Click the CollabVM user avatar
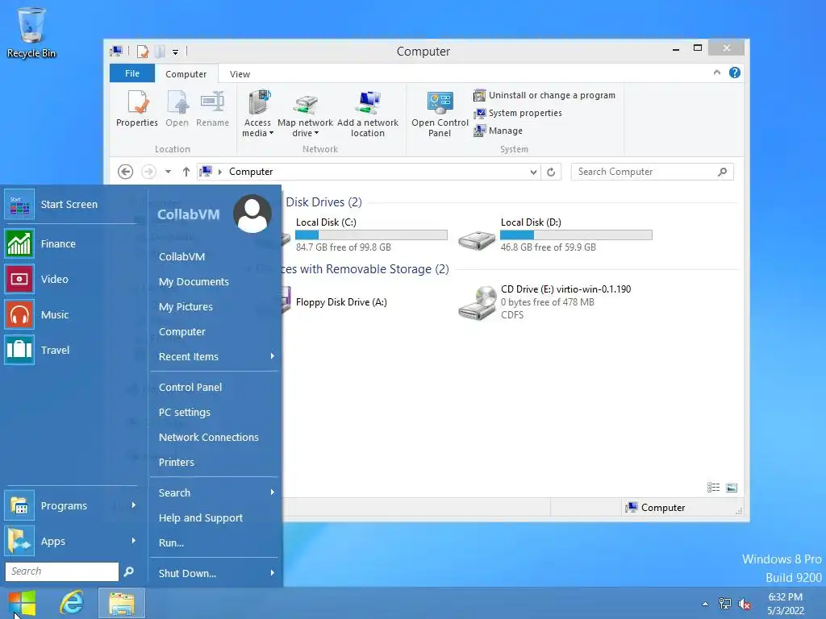Image resolution: width=826 pixels, height=619 pixels. click(252, 214)
